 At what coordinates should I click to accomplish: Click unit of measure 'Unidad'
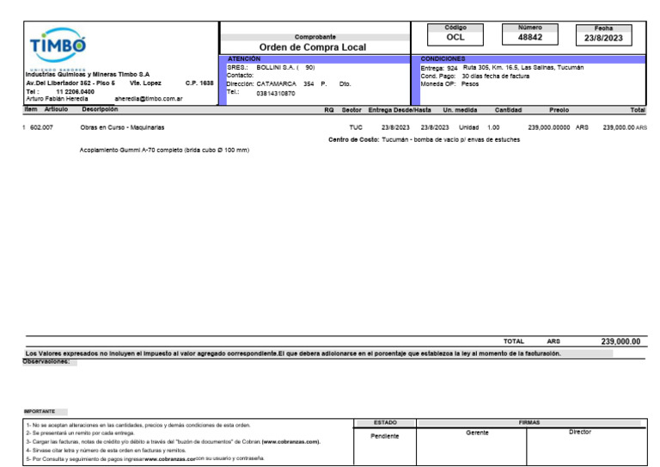(468, 127)
